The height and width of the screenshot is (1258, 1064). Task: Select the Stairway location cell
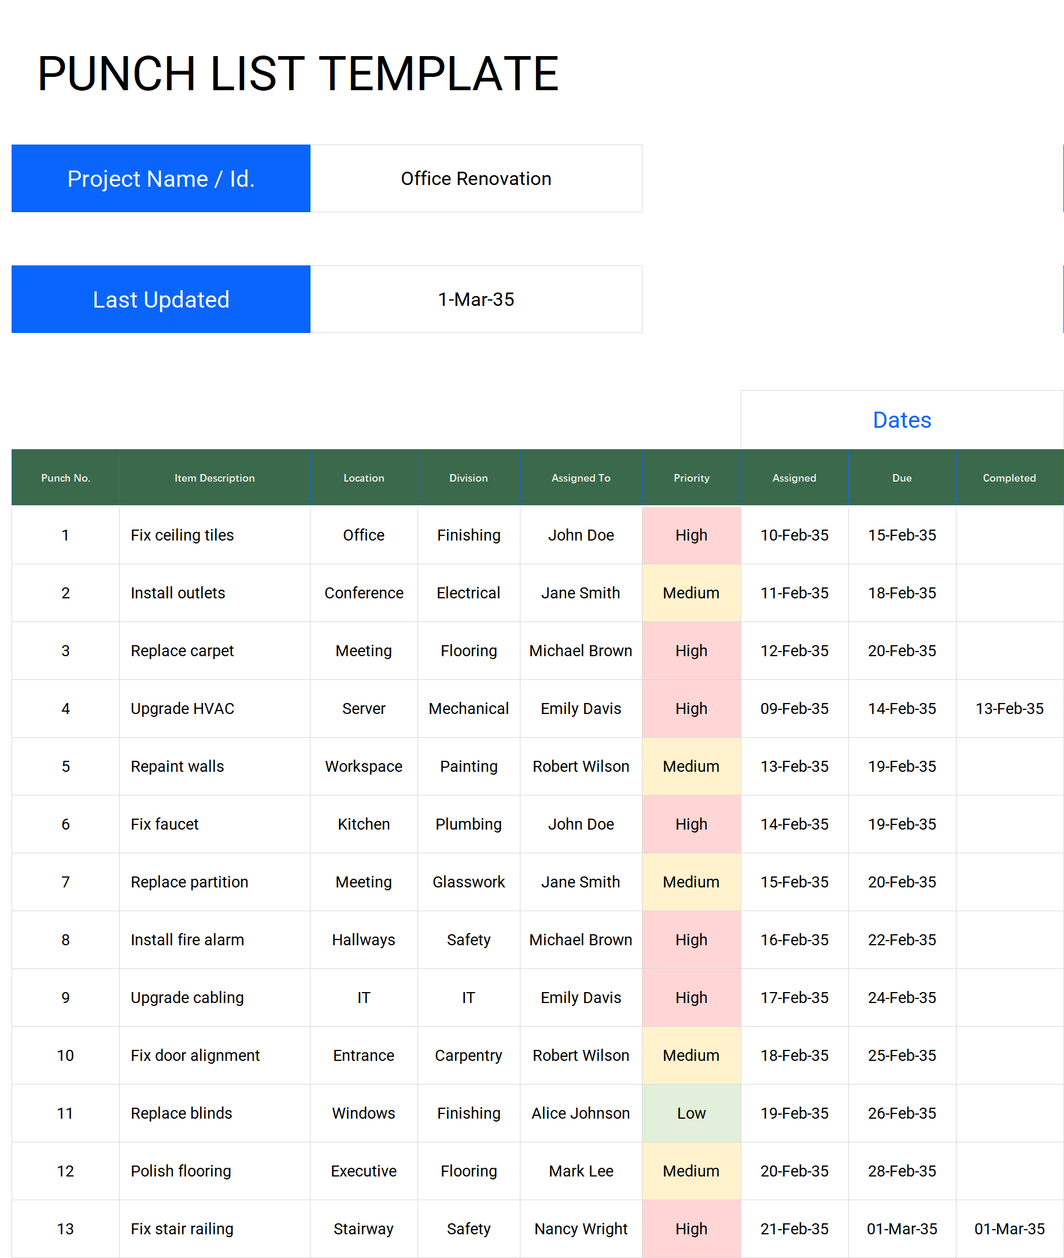click(x=364, y=1229)
